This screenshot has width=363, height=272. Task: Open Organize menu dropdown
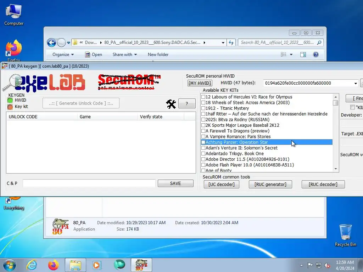click(x=63, y=55)
